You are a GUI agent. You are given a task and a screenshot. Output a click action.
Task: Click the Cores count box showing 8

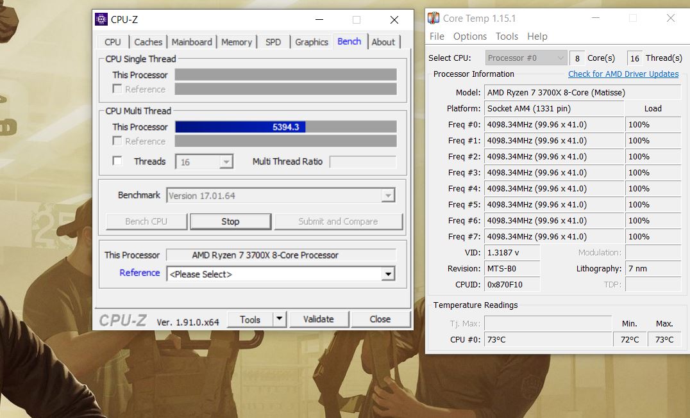click(577, 58)
